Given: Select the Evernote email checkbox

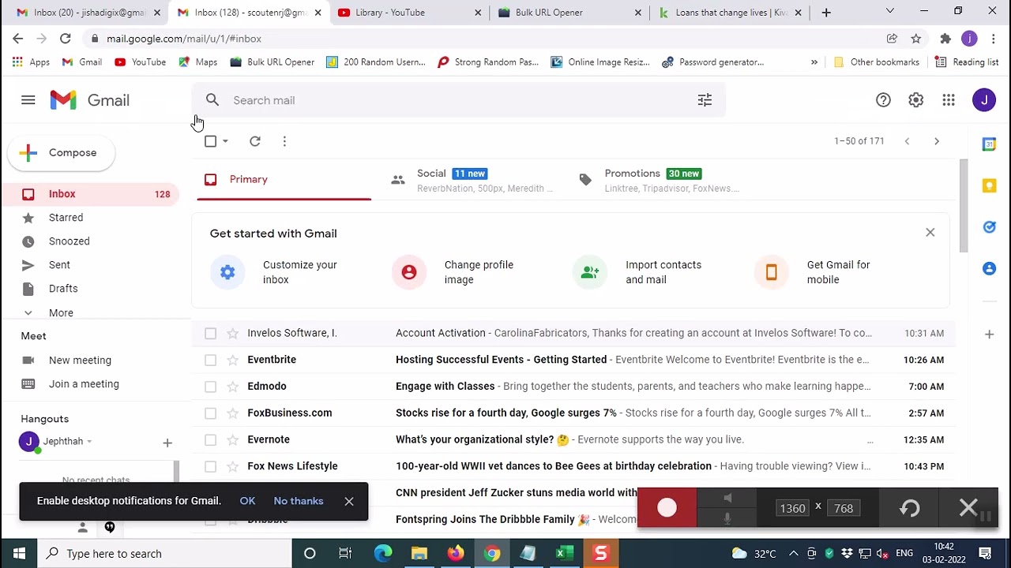Looking at the screenshot, I should pos(210,439).
